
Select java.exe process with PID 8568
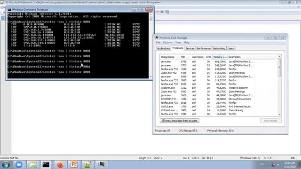pyautogui.click(x=219, y=77)
